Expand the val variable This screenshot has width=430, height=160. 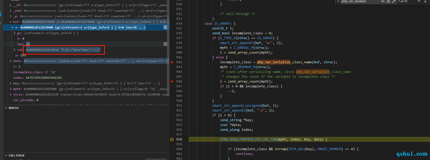14,50
